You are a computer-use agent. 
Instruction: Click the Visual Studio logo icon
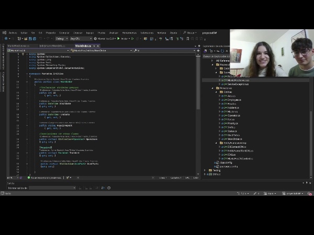tap(5, 32)
